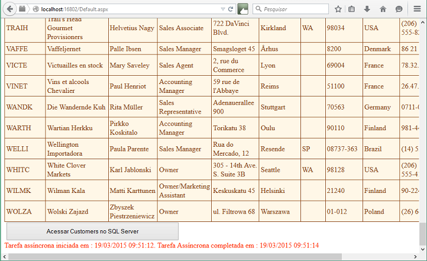Viewport: 427px width, 261px height.
Task: Show bookmarks list icon
Action: tap(351, 9)
